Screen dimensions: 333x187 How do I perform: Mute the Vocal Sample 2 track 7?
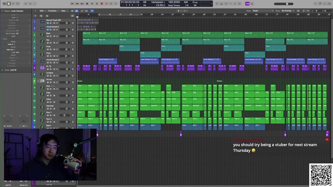click(48, 63)
